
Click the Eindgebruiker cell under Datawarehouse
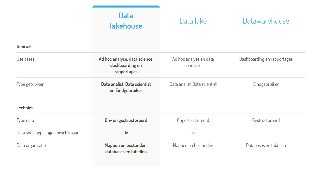[266, 84]
